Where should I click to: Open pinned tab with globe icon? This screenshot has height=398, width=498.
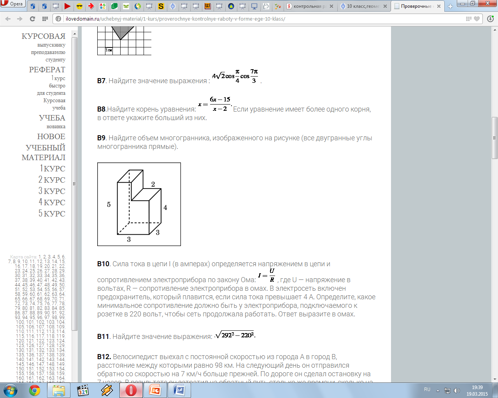137,6
